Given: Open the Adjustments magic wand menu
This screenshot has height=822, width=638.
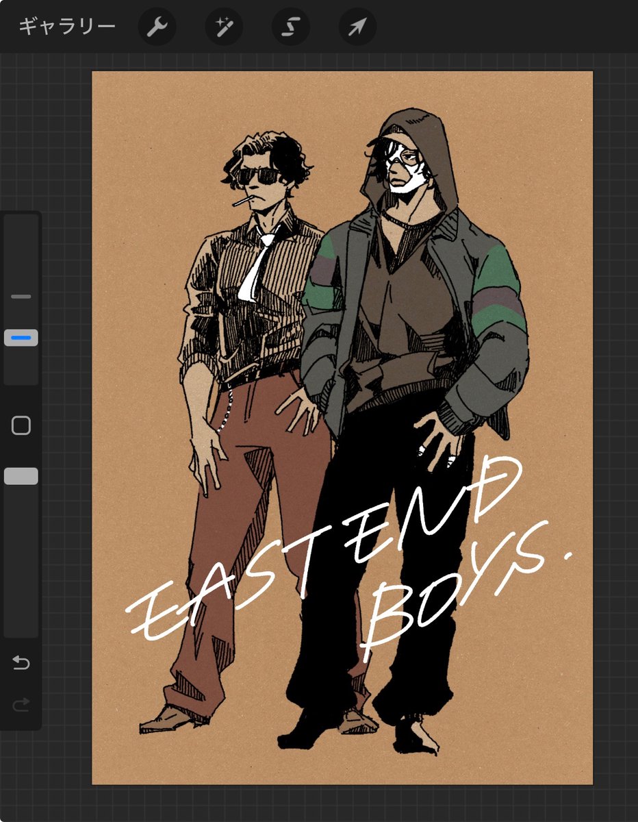Looking at the screenshot, I should point(224,27).
